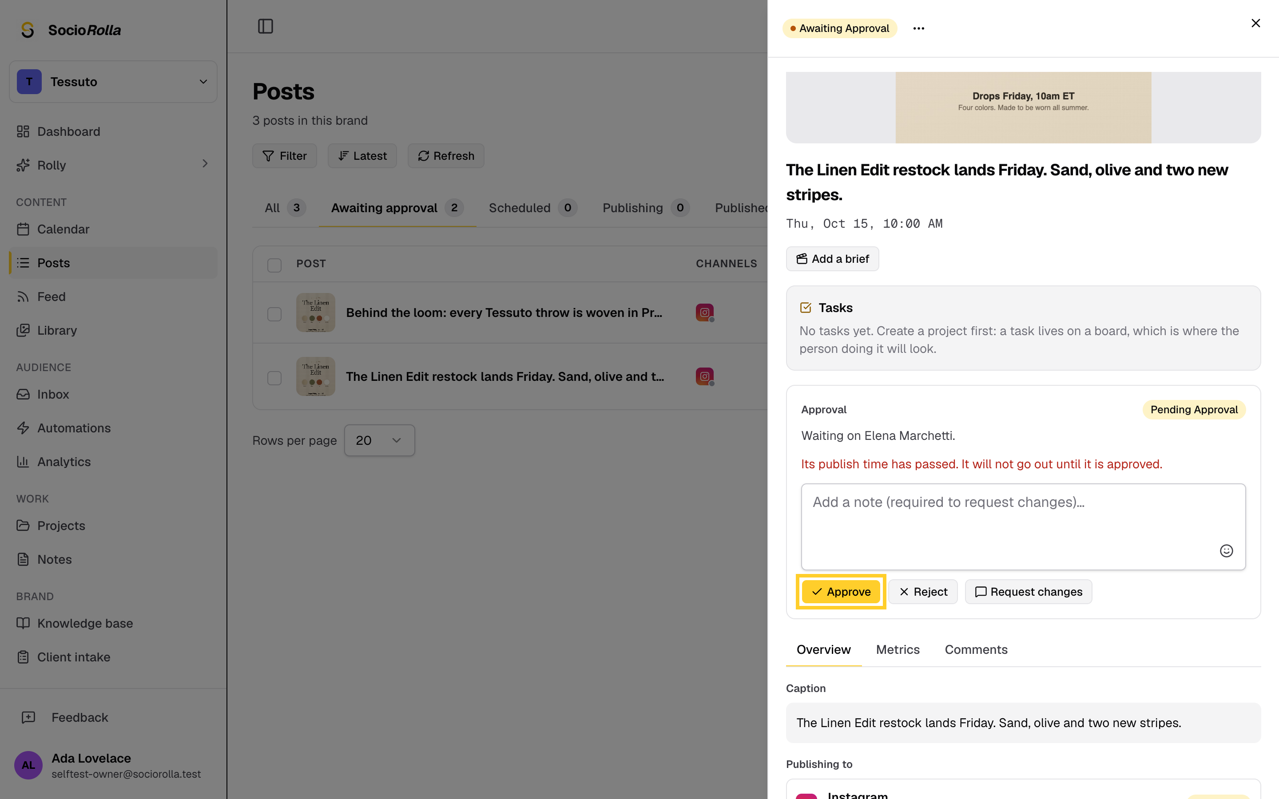Open Knowledge base in sidebar
Viewport: 1279px width, 799px height.
113,624
